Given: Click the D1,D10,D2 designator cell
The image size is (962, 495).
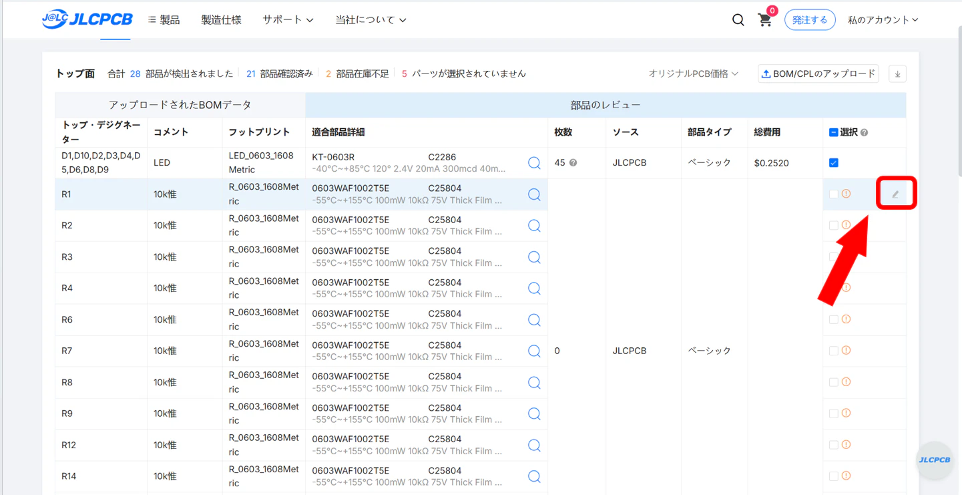Looking at the screenshot, I should tap(101, 163).
